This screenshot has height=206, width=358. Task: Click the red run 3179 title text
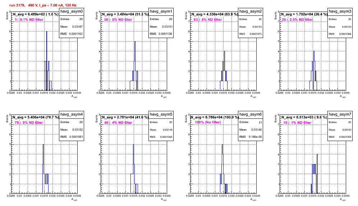(x=43, y=5)
